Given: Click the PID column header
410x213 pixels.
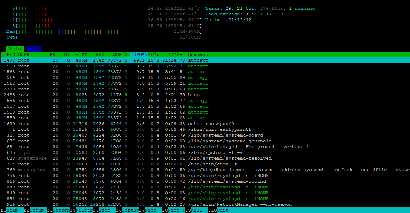Looking at the screenshot, I should tap(11, 54).
